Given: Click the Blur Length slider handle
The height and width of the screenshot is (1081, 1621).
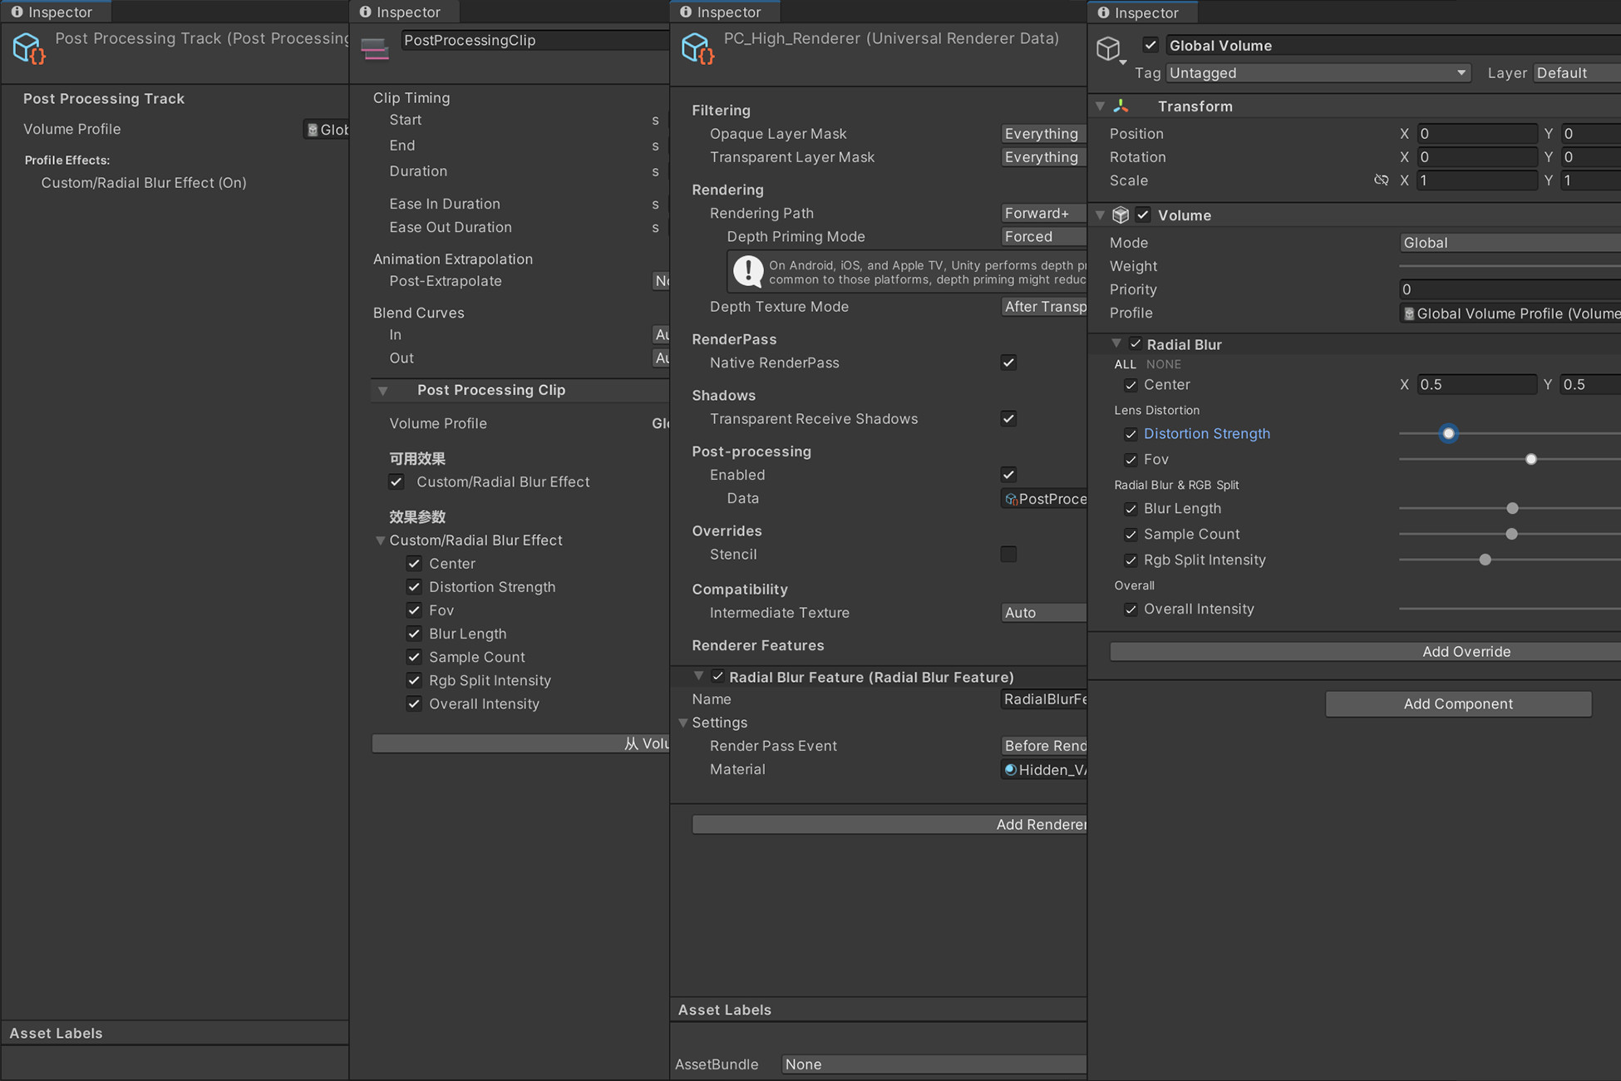Looking at the screenshot, I should pos(1512,509).
